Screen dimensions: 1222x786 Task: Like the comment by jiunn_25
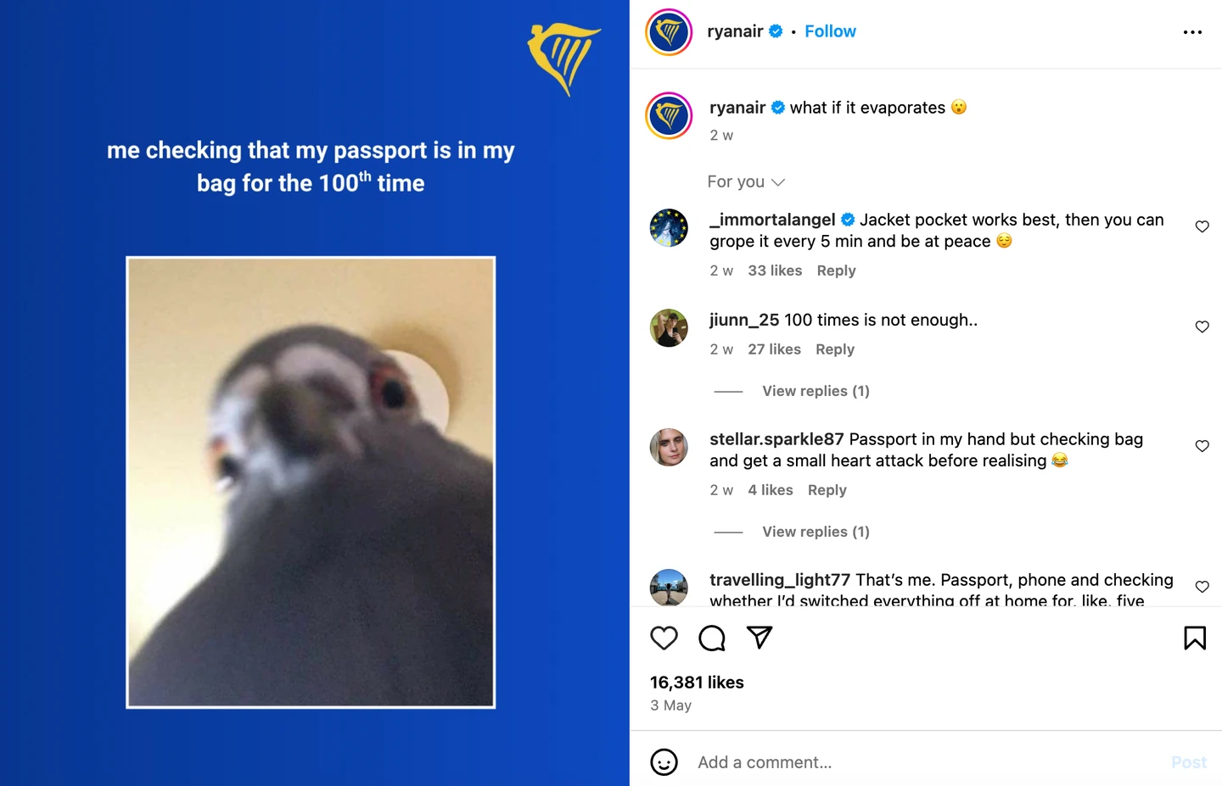(1202, 326)
